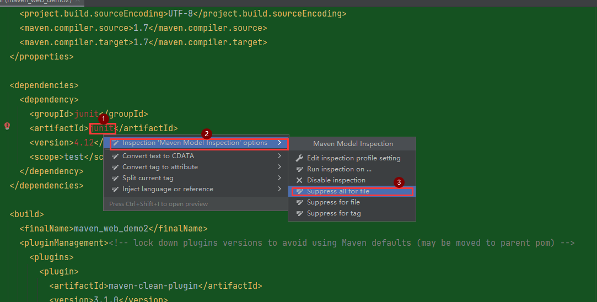This screenshot has width=597, height=302.
Task: Click the closing </dependencies> tag
Action: (46, 186)
